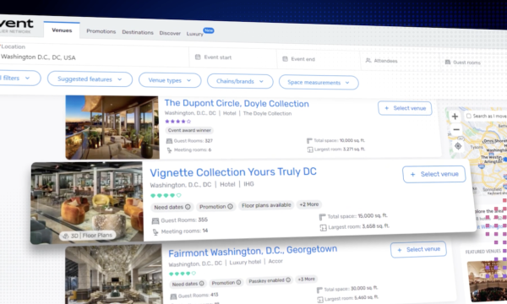Click the Event start calendar icon

point(198,57)
